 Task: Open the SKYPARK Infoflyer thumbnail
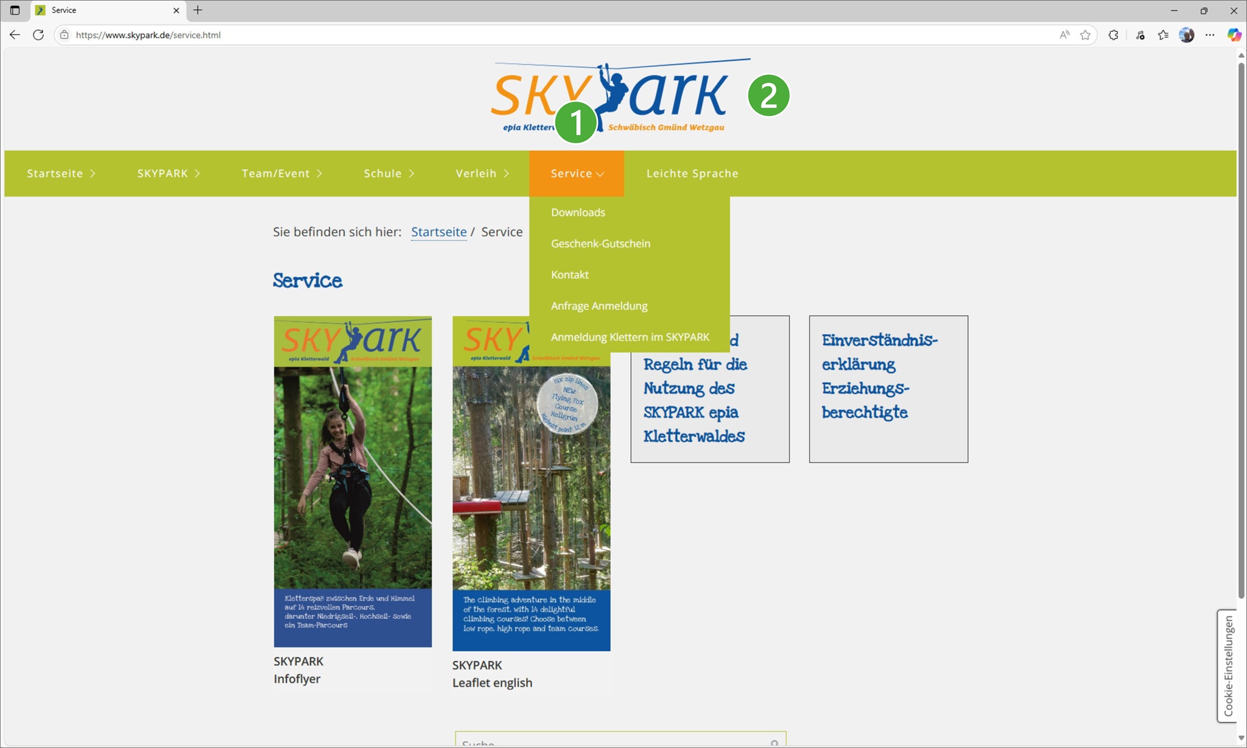click(x=353, y=481)
